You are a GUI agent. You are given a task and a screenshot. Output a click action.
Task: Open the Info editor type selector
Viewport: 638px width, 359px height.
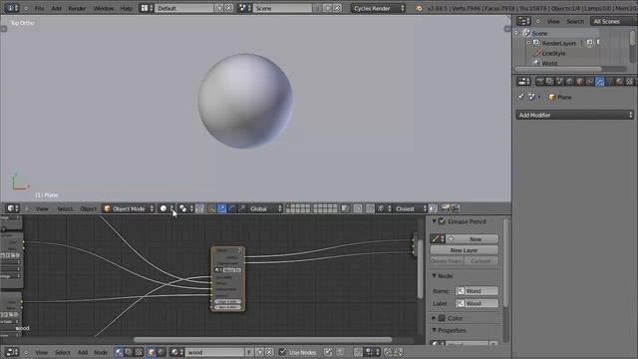(11, 8)
